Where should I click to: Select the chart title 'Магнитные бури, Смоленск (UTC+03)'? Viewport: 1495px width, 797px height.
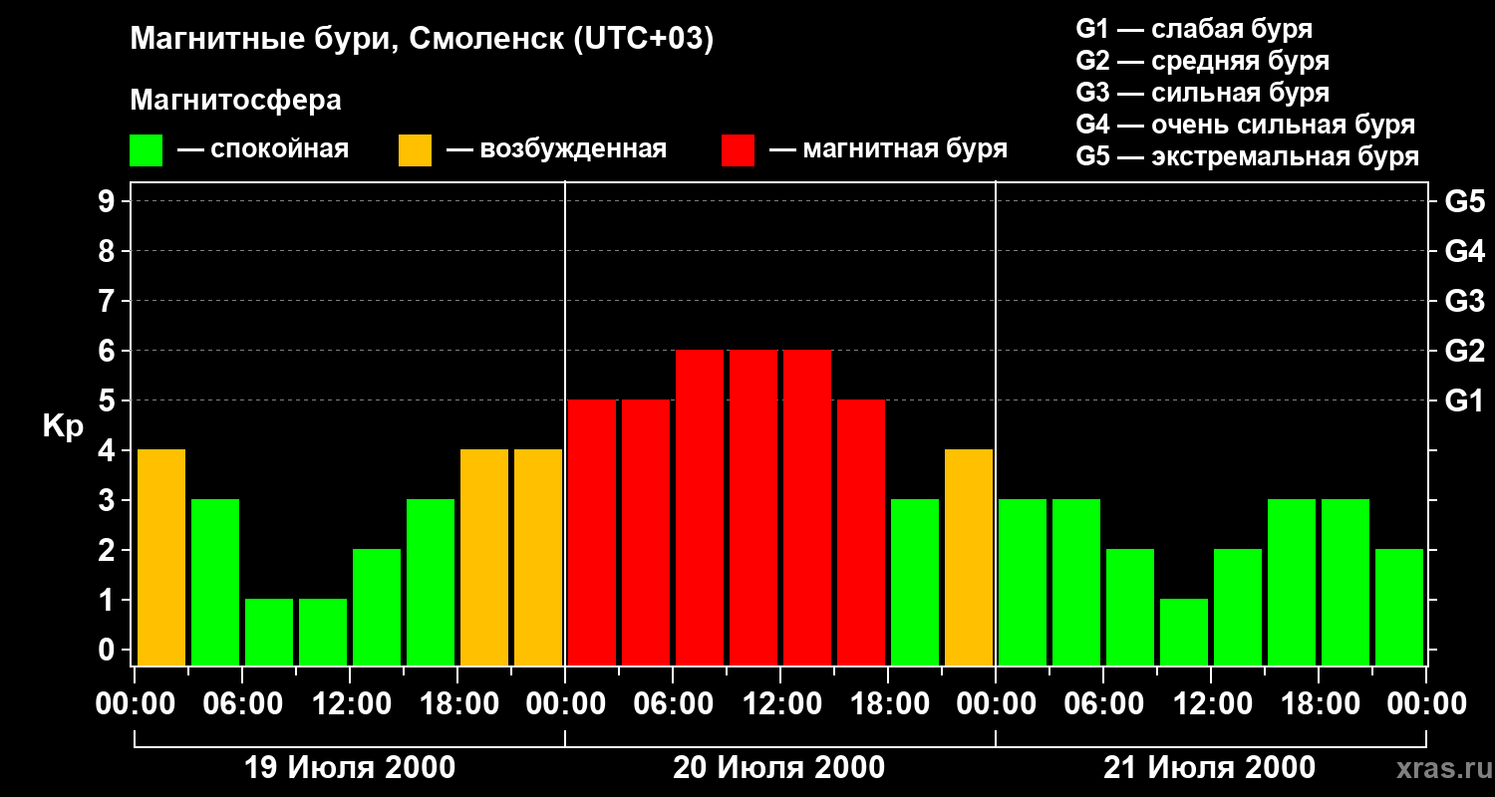[x=423, y=40]
